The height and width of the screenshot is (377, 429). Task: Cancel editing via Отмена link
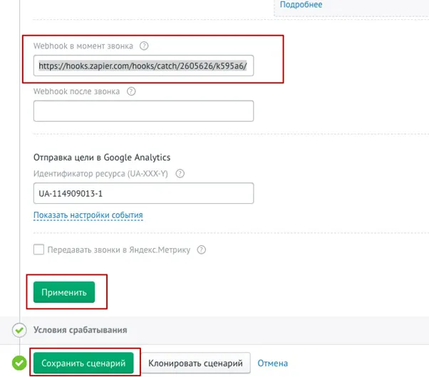(x=272, y=363)
